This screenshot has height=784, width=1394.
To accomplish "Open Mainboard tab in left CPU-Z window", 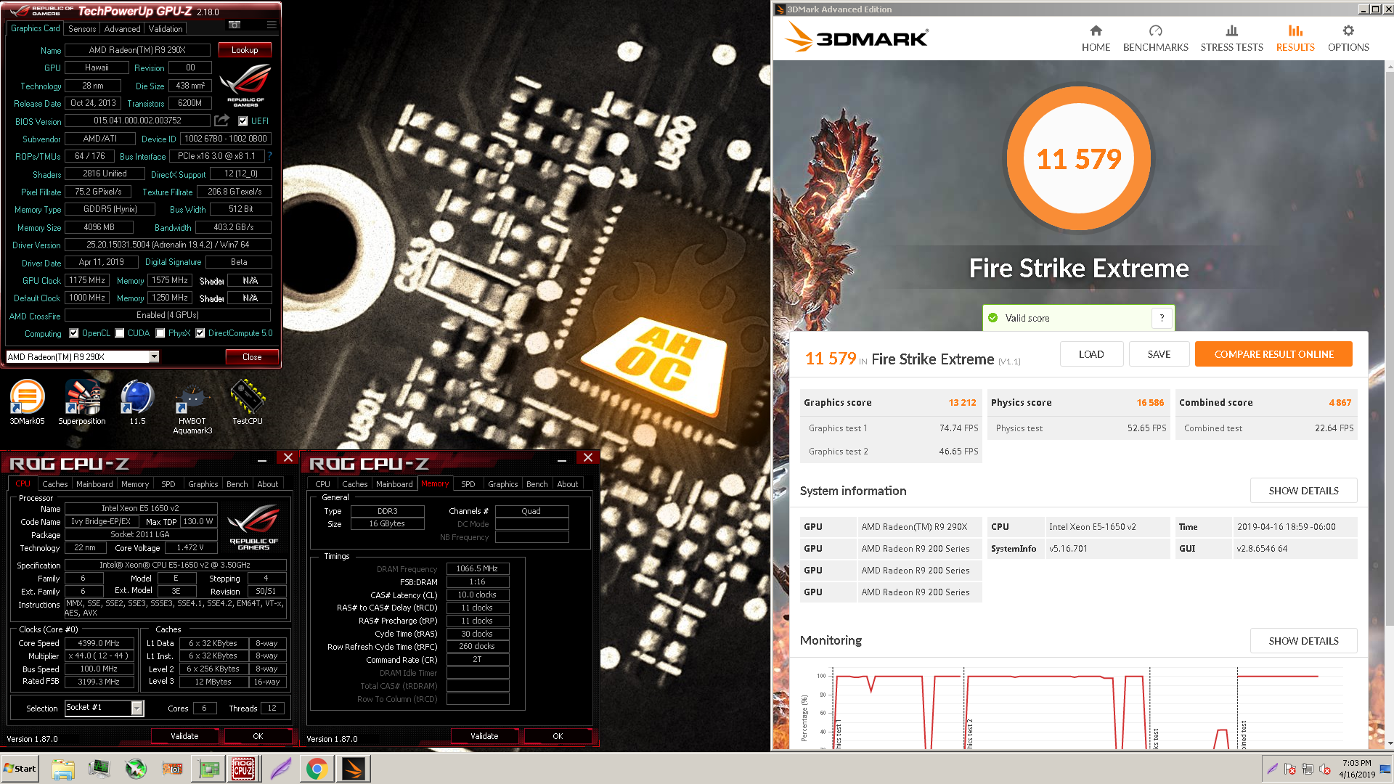I will pyautogui.click(x=94, y=484).
